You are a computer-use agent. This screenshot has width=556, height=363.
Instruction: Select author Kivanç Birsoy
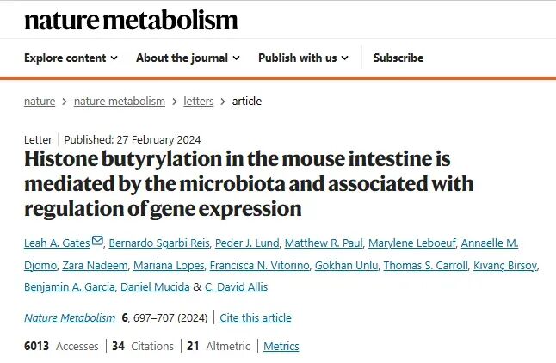pyautogui.click(x=505, y=265)
